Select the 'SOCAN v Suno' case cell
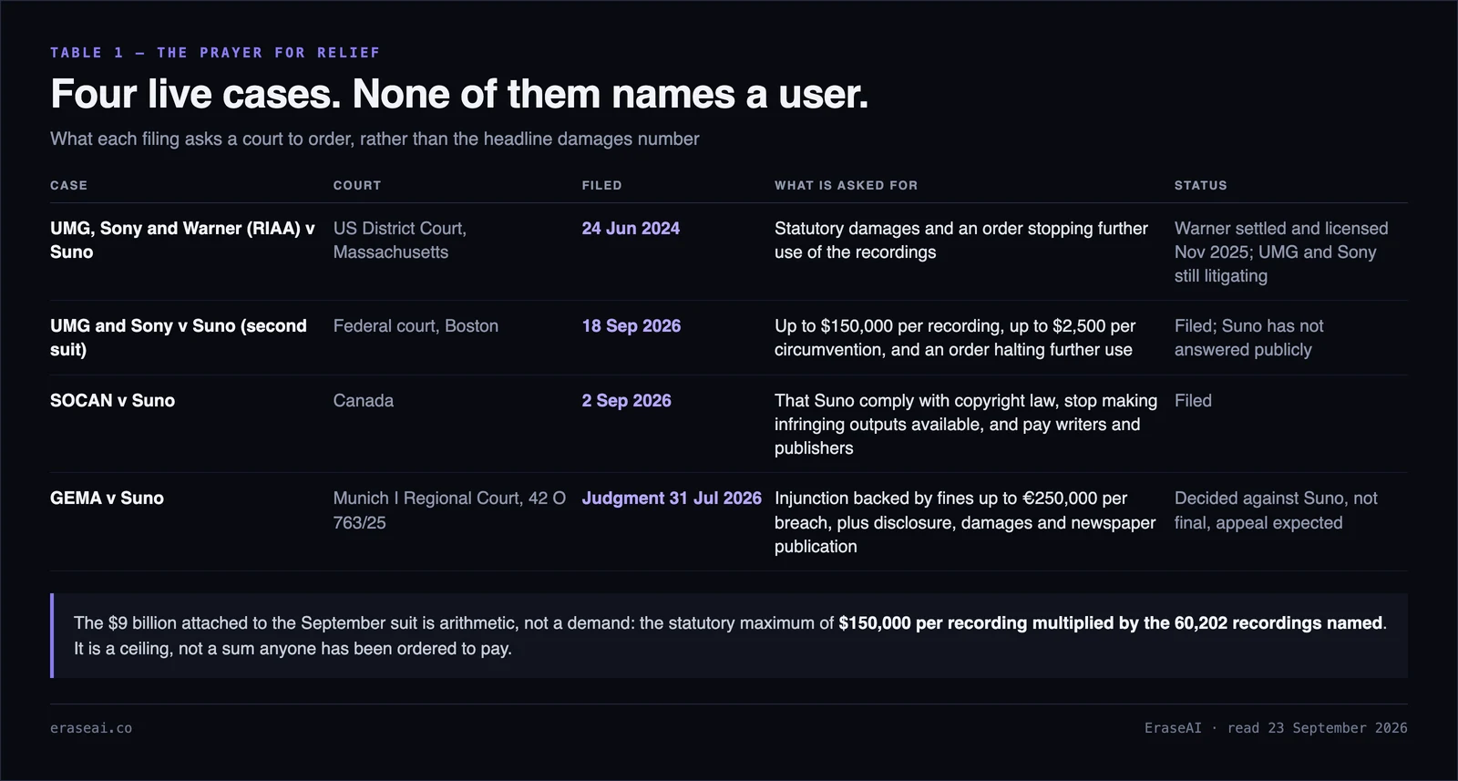 coord(112,400)
